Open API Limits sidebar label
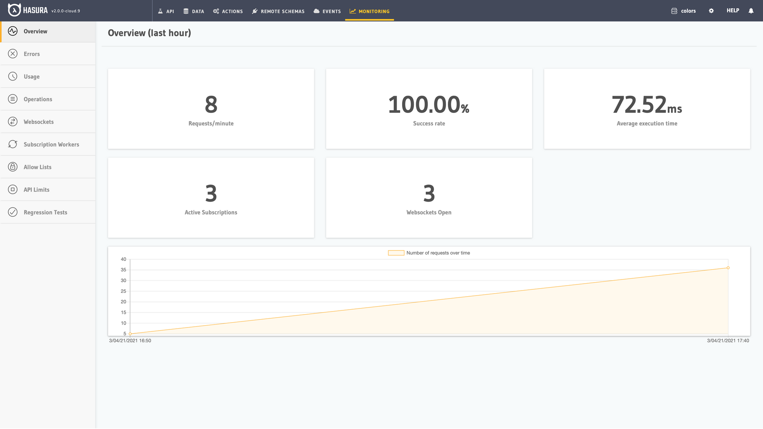This screenshot has width=763, height=429. tap(37, 190)
